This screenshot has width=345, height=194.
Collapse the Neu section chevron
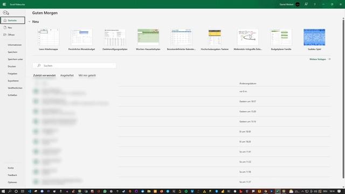tap(29, 22)
